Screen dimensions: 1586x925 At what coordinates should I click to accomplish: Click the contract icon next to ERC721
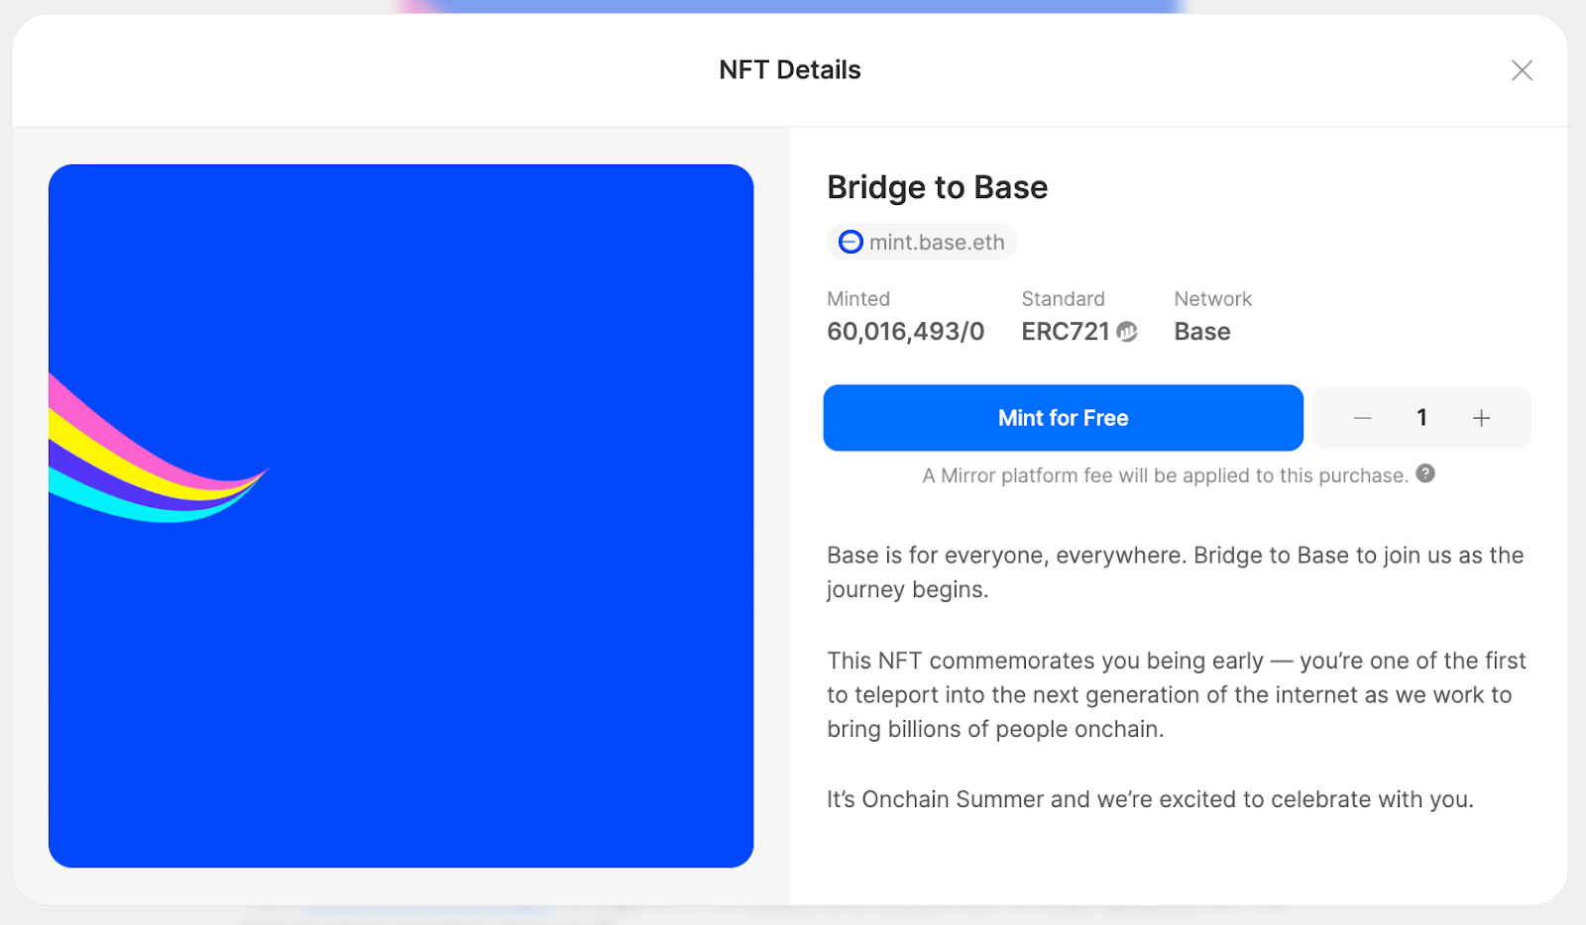pyautogui.click(x=1127, y=332)
